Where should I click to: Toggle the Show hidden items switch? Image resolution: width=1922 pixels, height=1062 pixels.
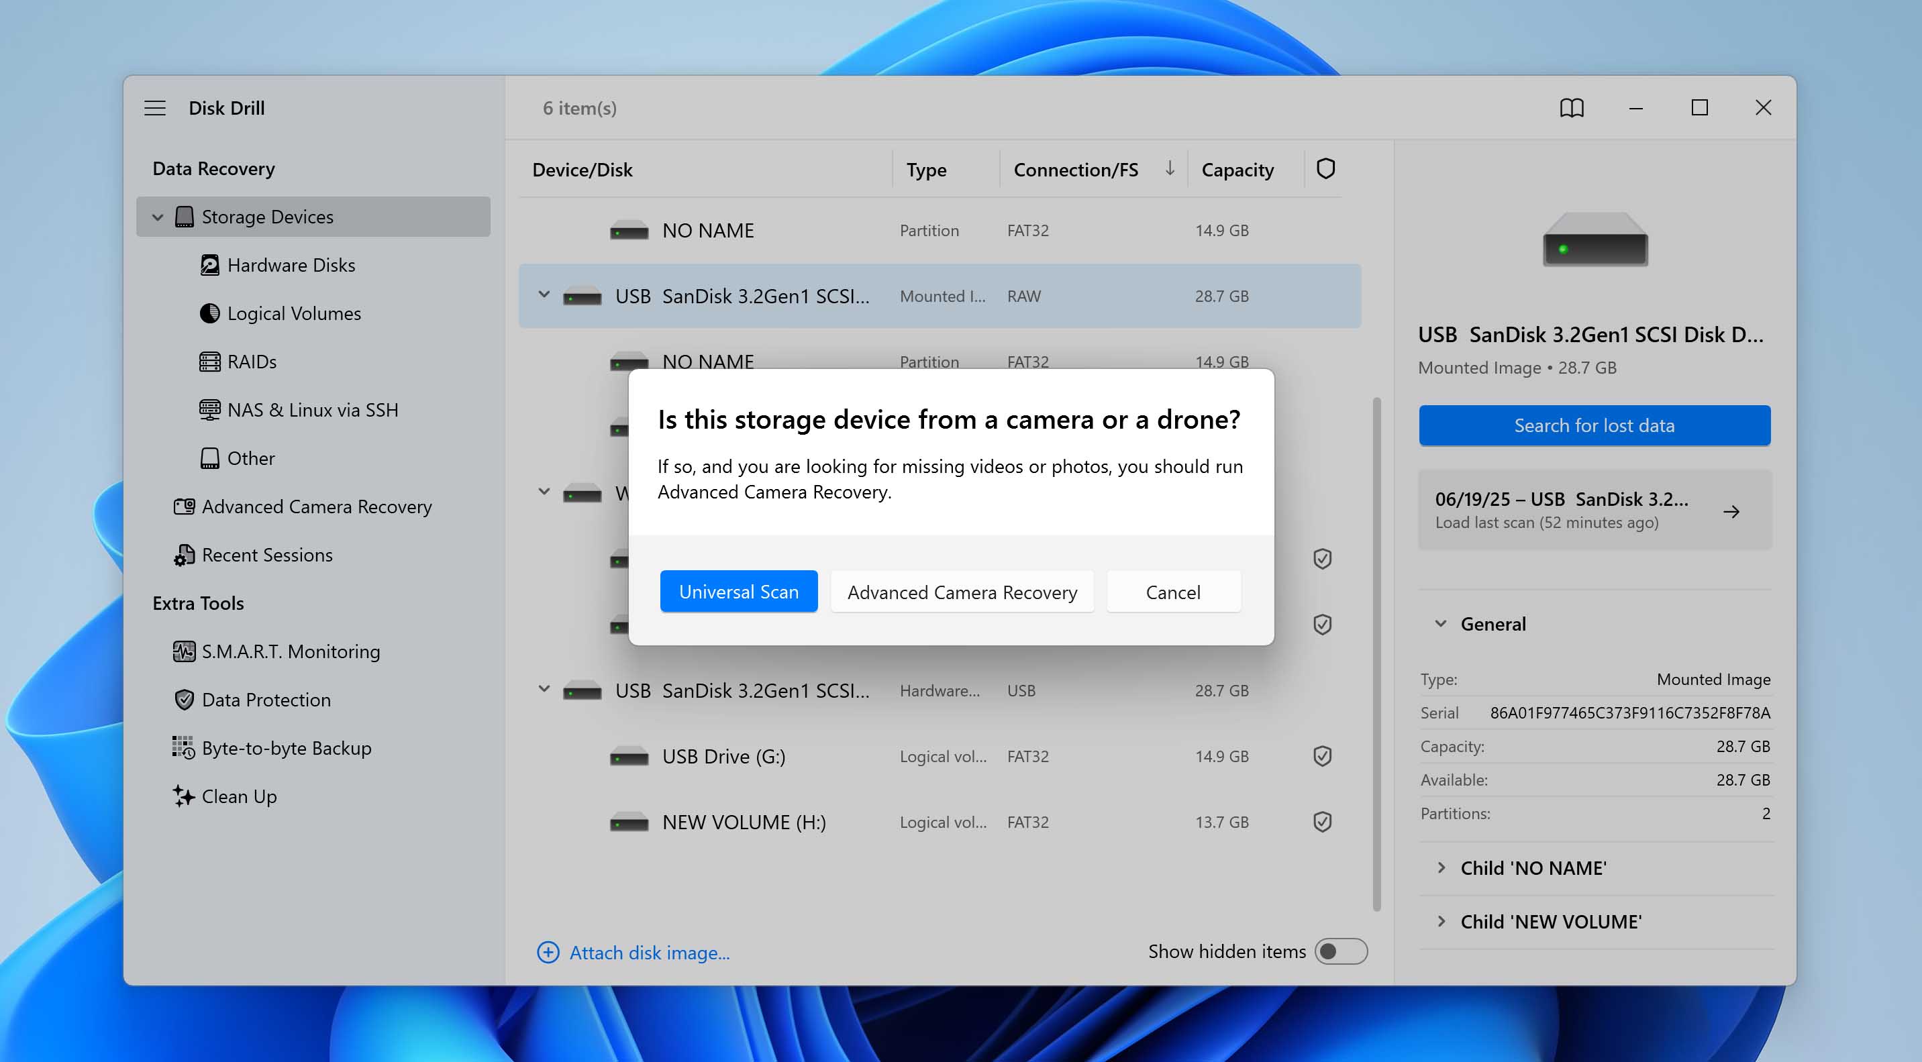click(1341, 951)
